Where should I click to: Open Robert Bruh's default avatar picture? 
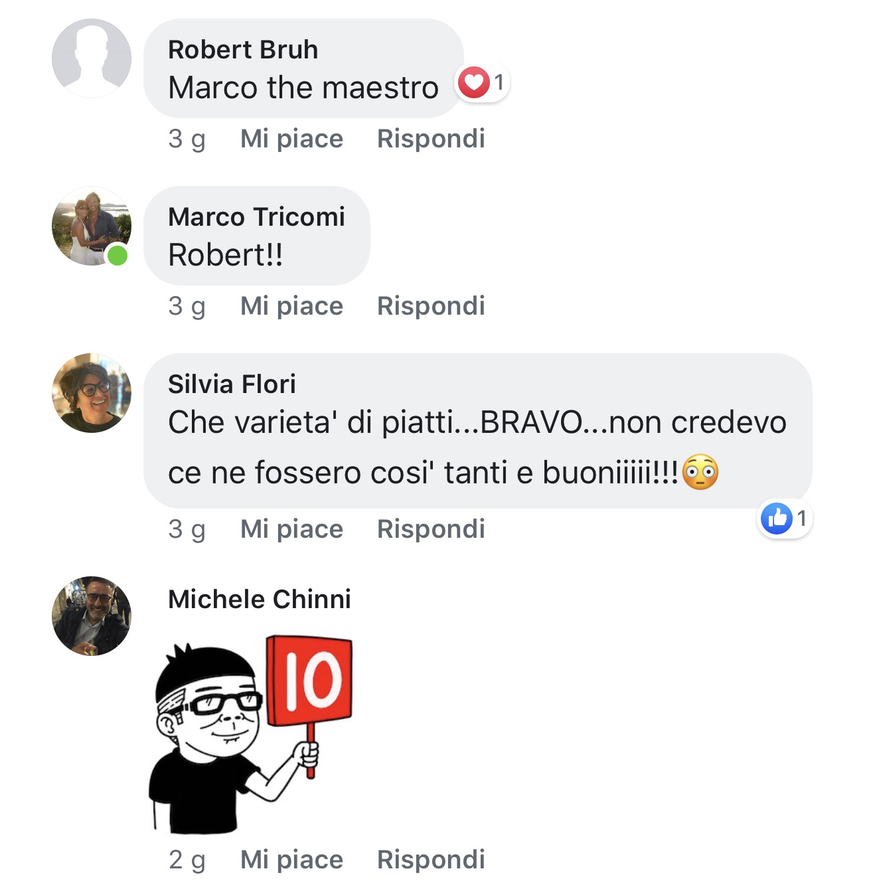pyautogui.click(x=92, y=58)
